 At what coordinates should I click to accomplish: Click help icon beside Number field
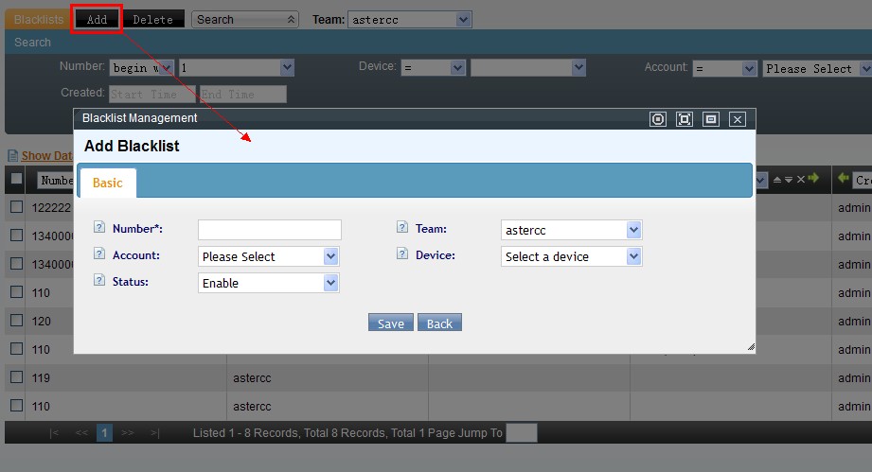pyautogui.click(x=99, y=228)
